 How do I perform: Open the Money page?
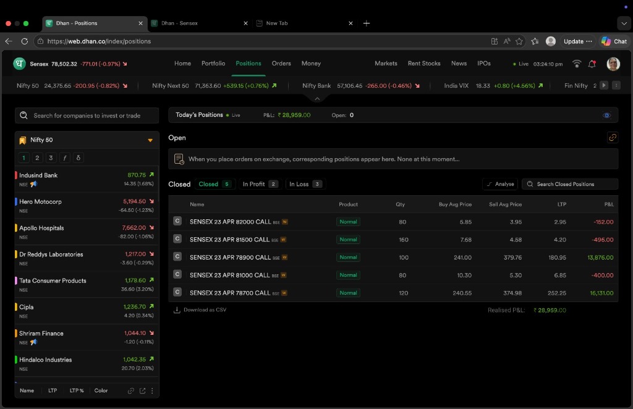tap(311, 64)
